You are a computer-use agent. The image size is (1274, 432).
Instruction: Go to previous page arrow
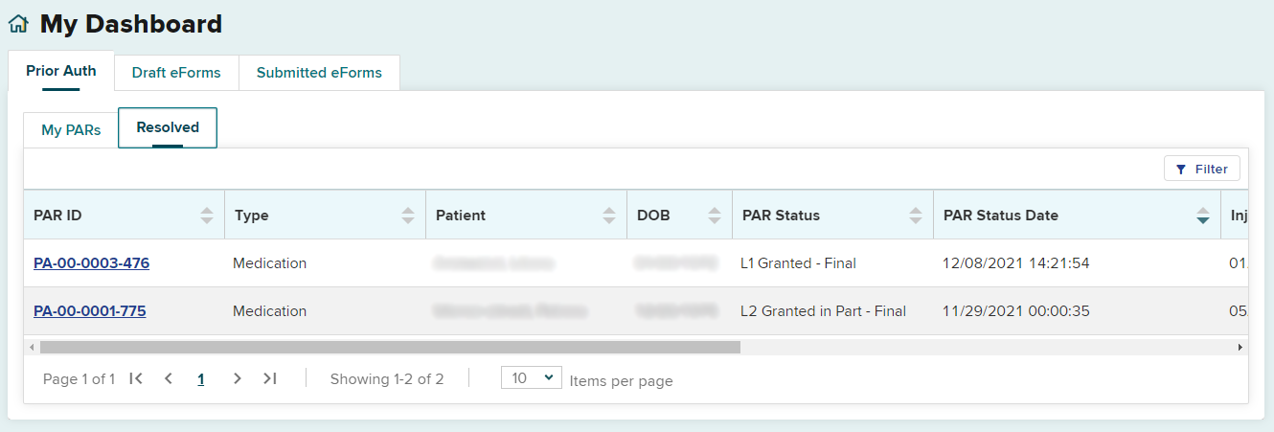coord(169,379)
